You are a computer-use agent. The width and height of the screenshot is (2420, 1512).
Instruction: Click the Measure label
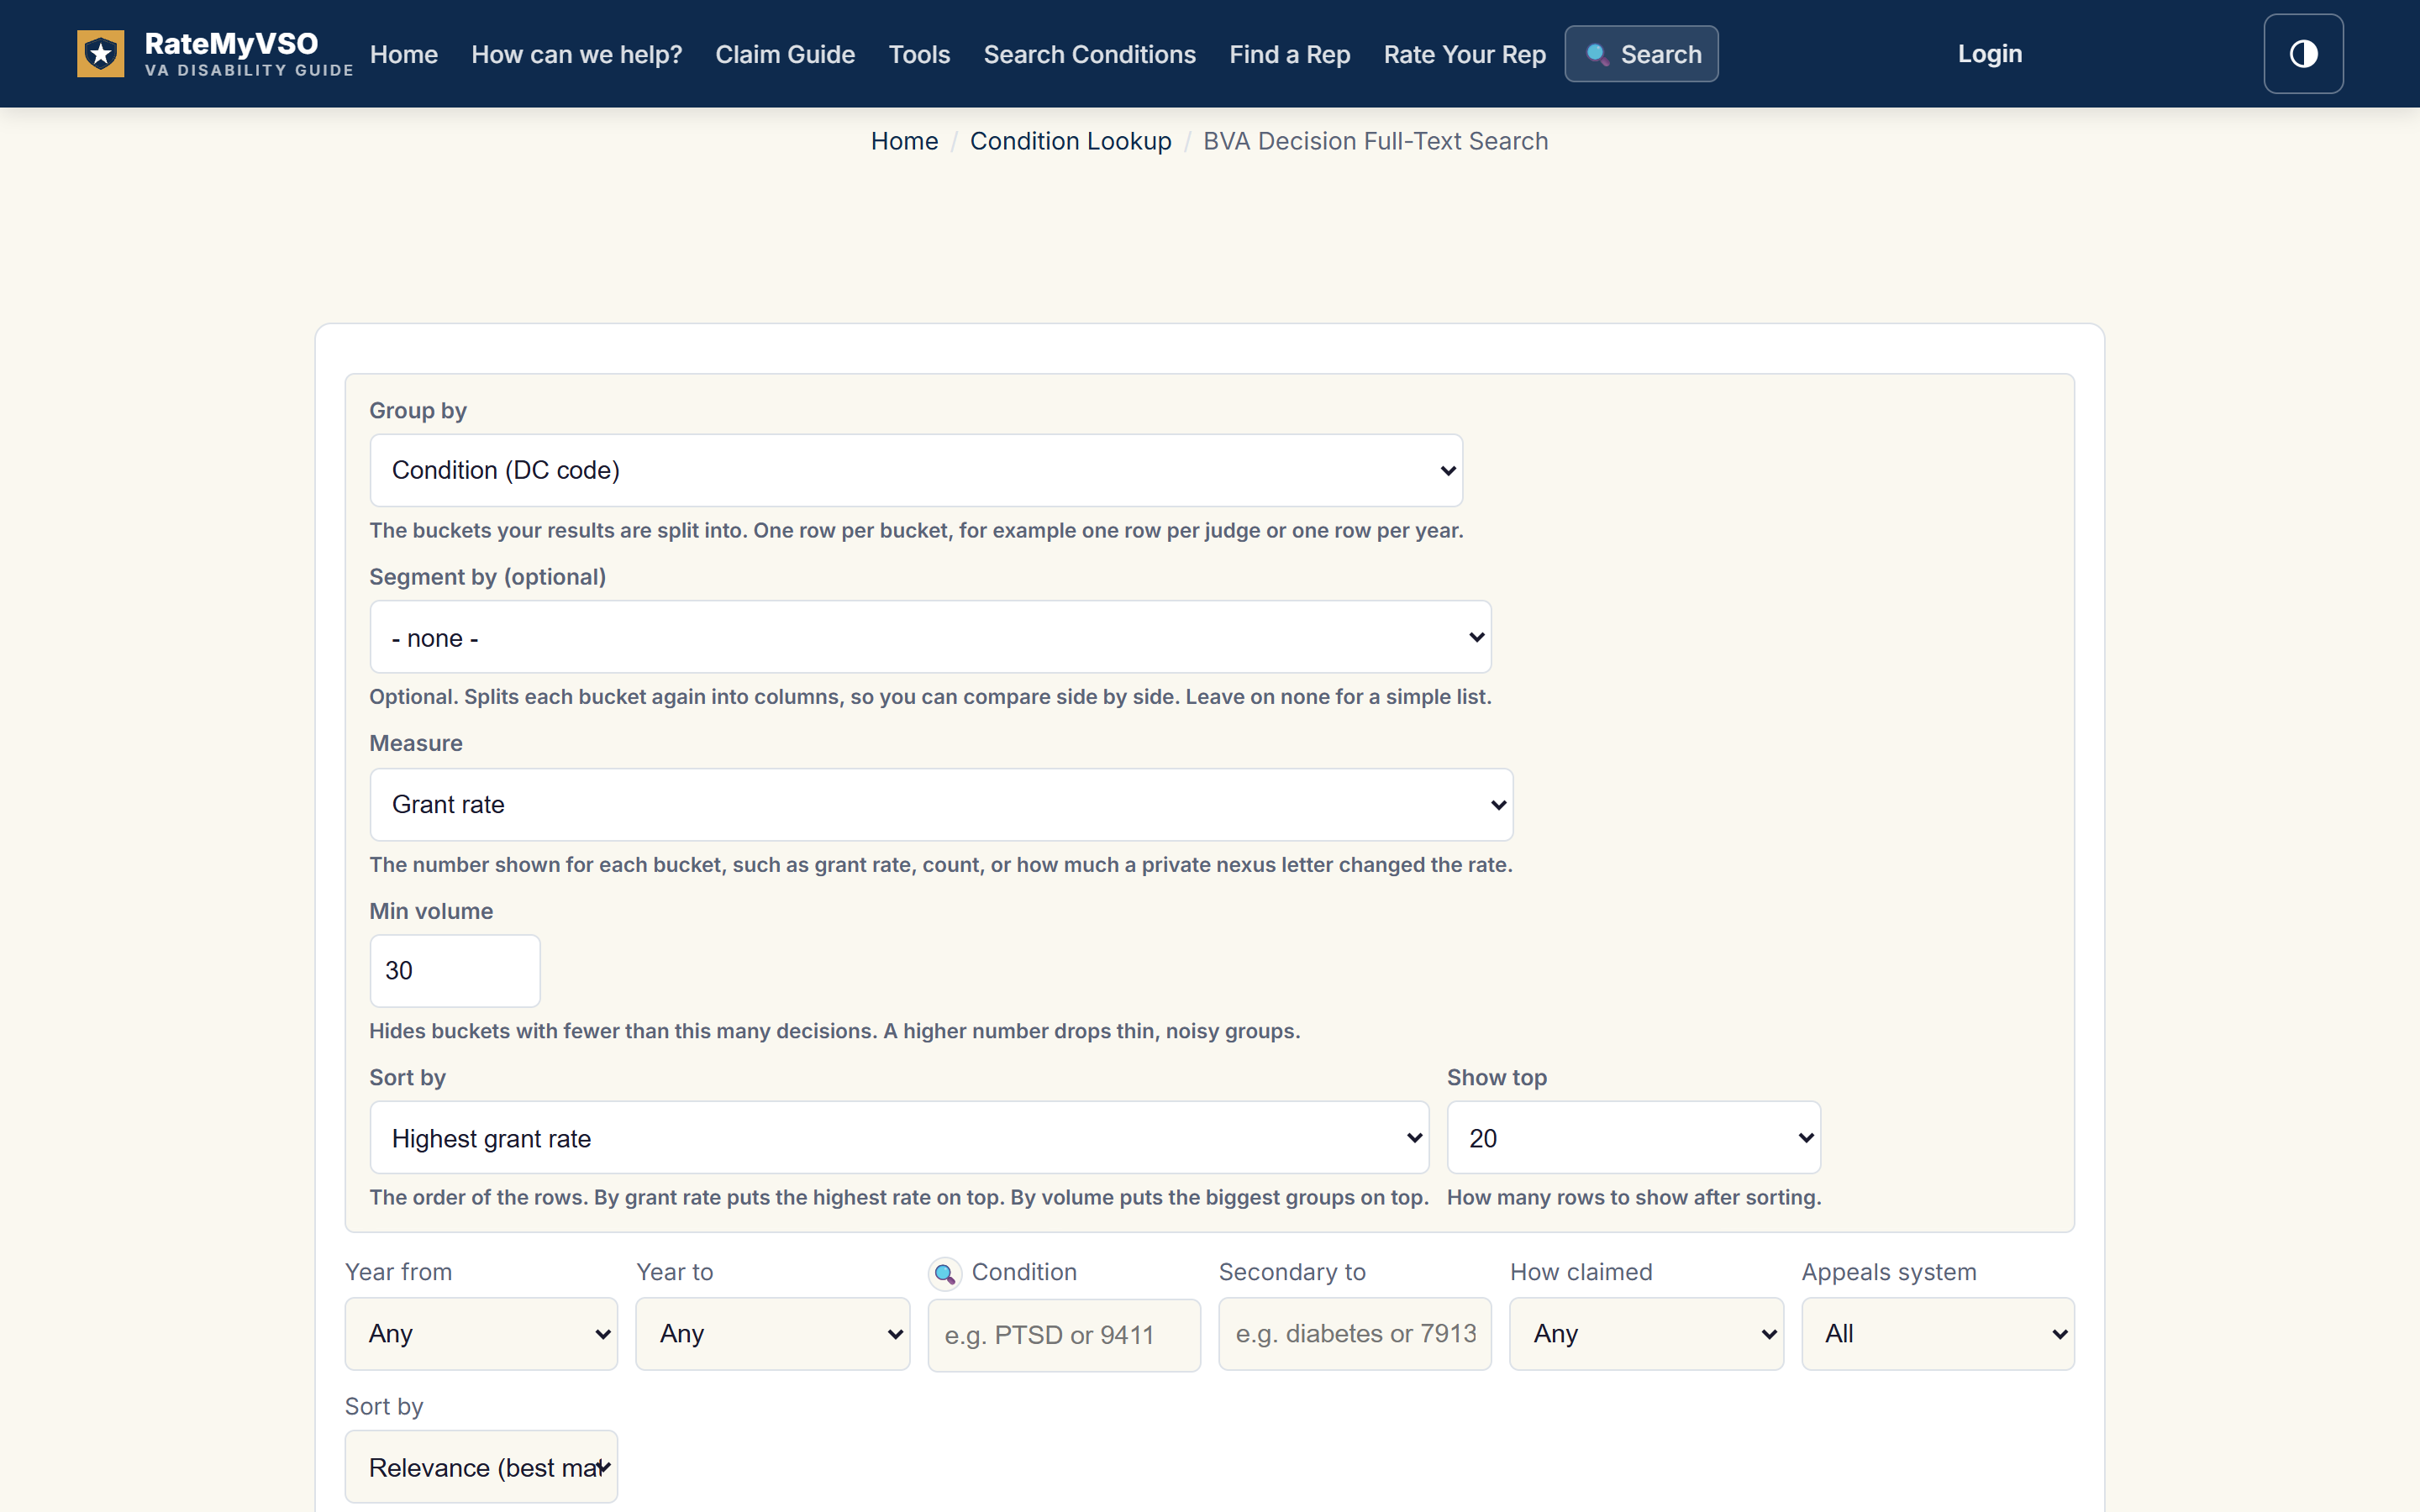pyautogui.click(x=416, y=743)
